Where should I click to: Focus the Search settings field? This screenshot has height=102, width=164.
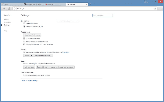[x=102, y=15]
